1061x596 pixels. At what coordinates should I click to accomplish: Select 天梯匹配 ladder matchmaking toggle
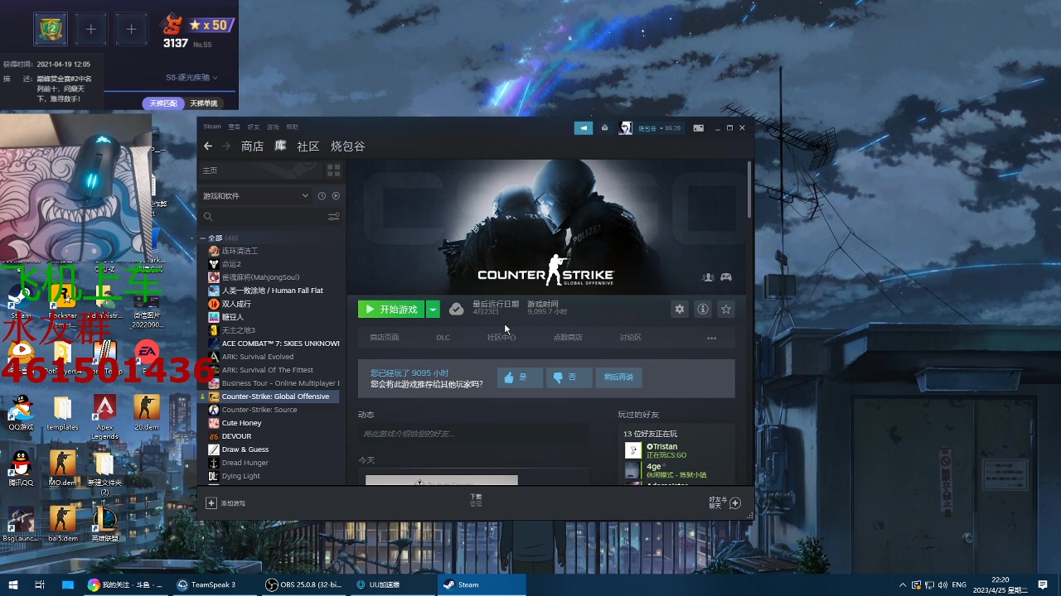point(163,103)
